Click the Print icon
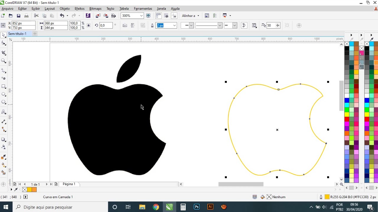This screenshot has height=212, width=378. coord(26,16)
